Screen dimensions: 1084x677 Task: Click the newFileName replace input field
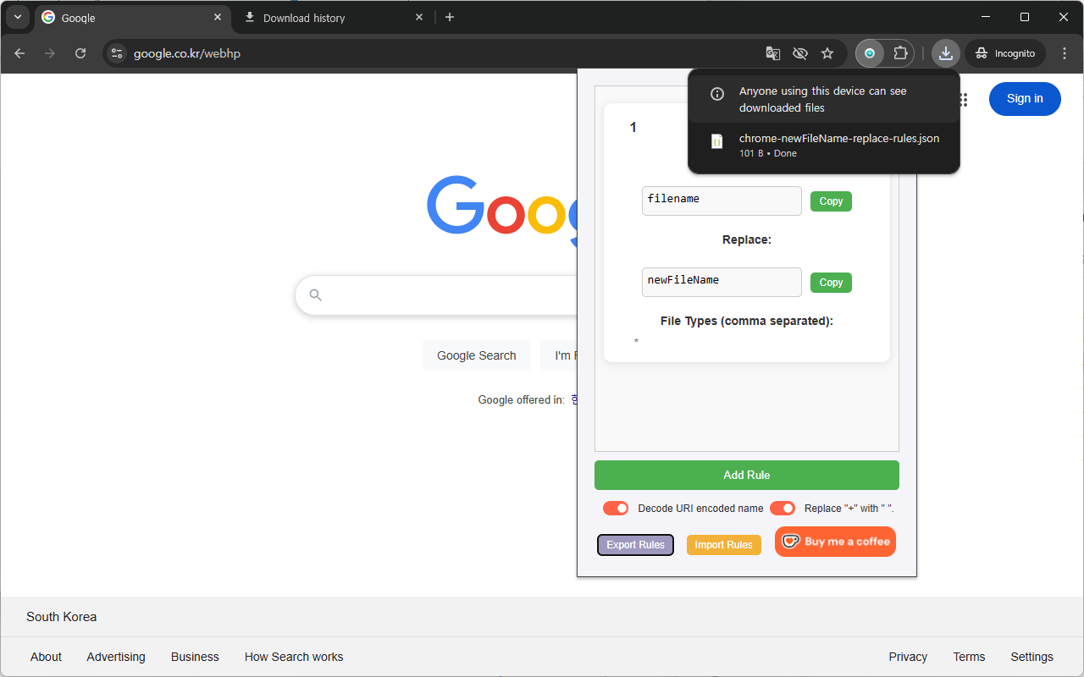click(x=722, y=282)
